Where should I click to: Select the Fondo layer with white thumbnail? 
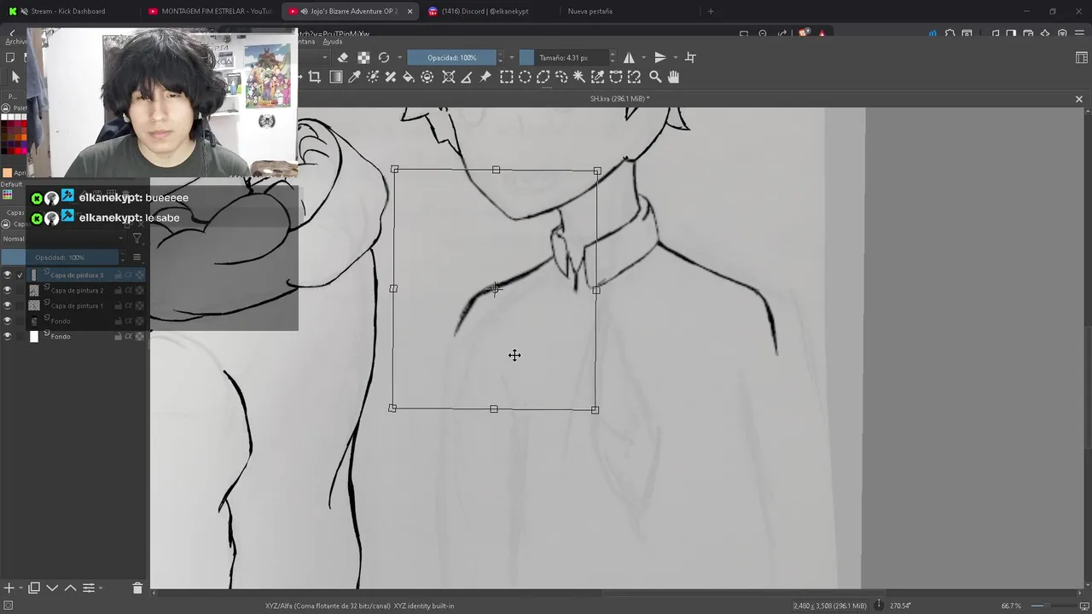coord(75,336)
